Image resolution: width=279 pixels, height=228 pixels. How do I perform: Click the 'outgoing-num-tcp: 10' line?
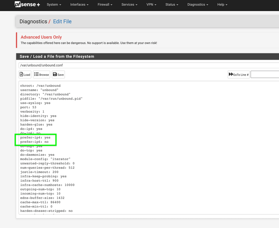coord(40,189)
